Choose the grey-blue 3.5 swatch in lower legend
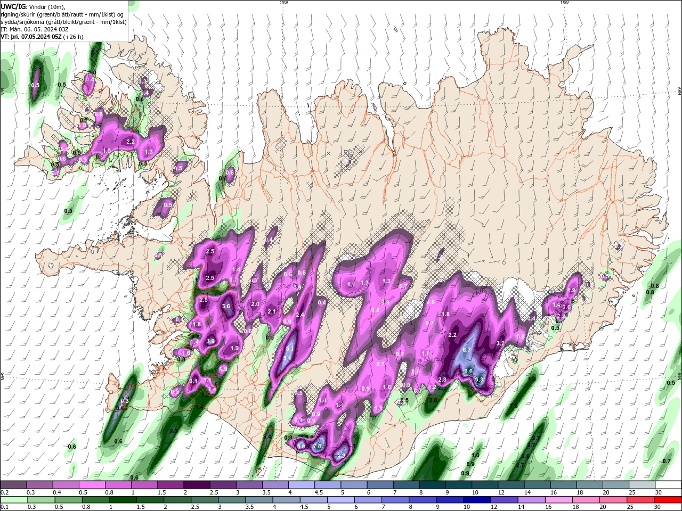The width and height of the screenshot is (682, 511). (260, 500)
